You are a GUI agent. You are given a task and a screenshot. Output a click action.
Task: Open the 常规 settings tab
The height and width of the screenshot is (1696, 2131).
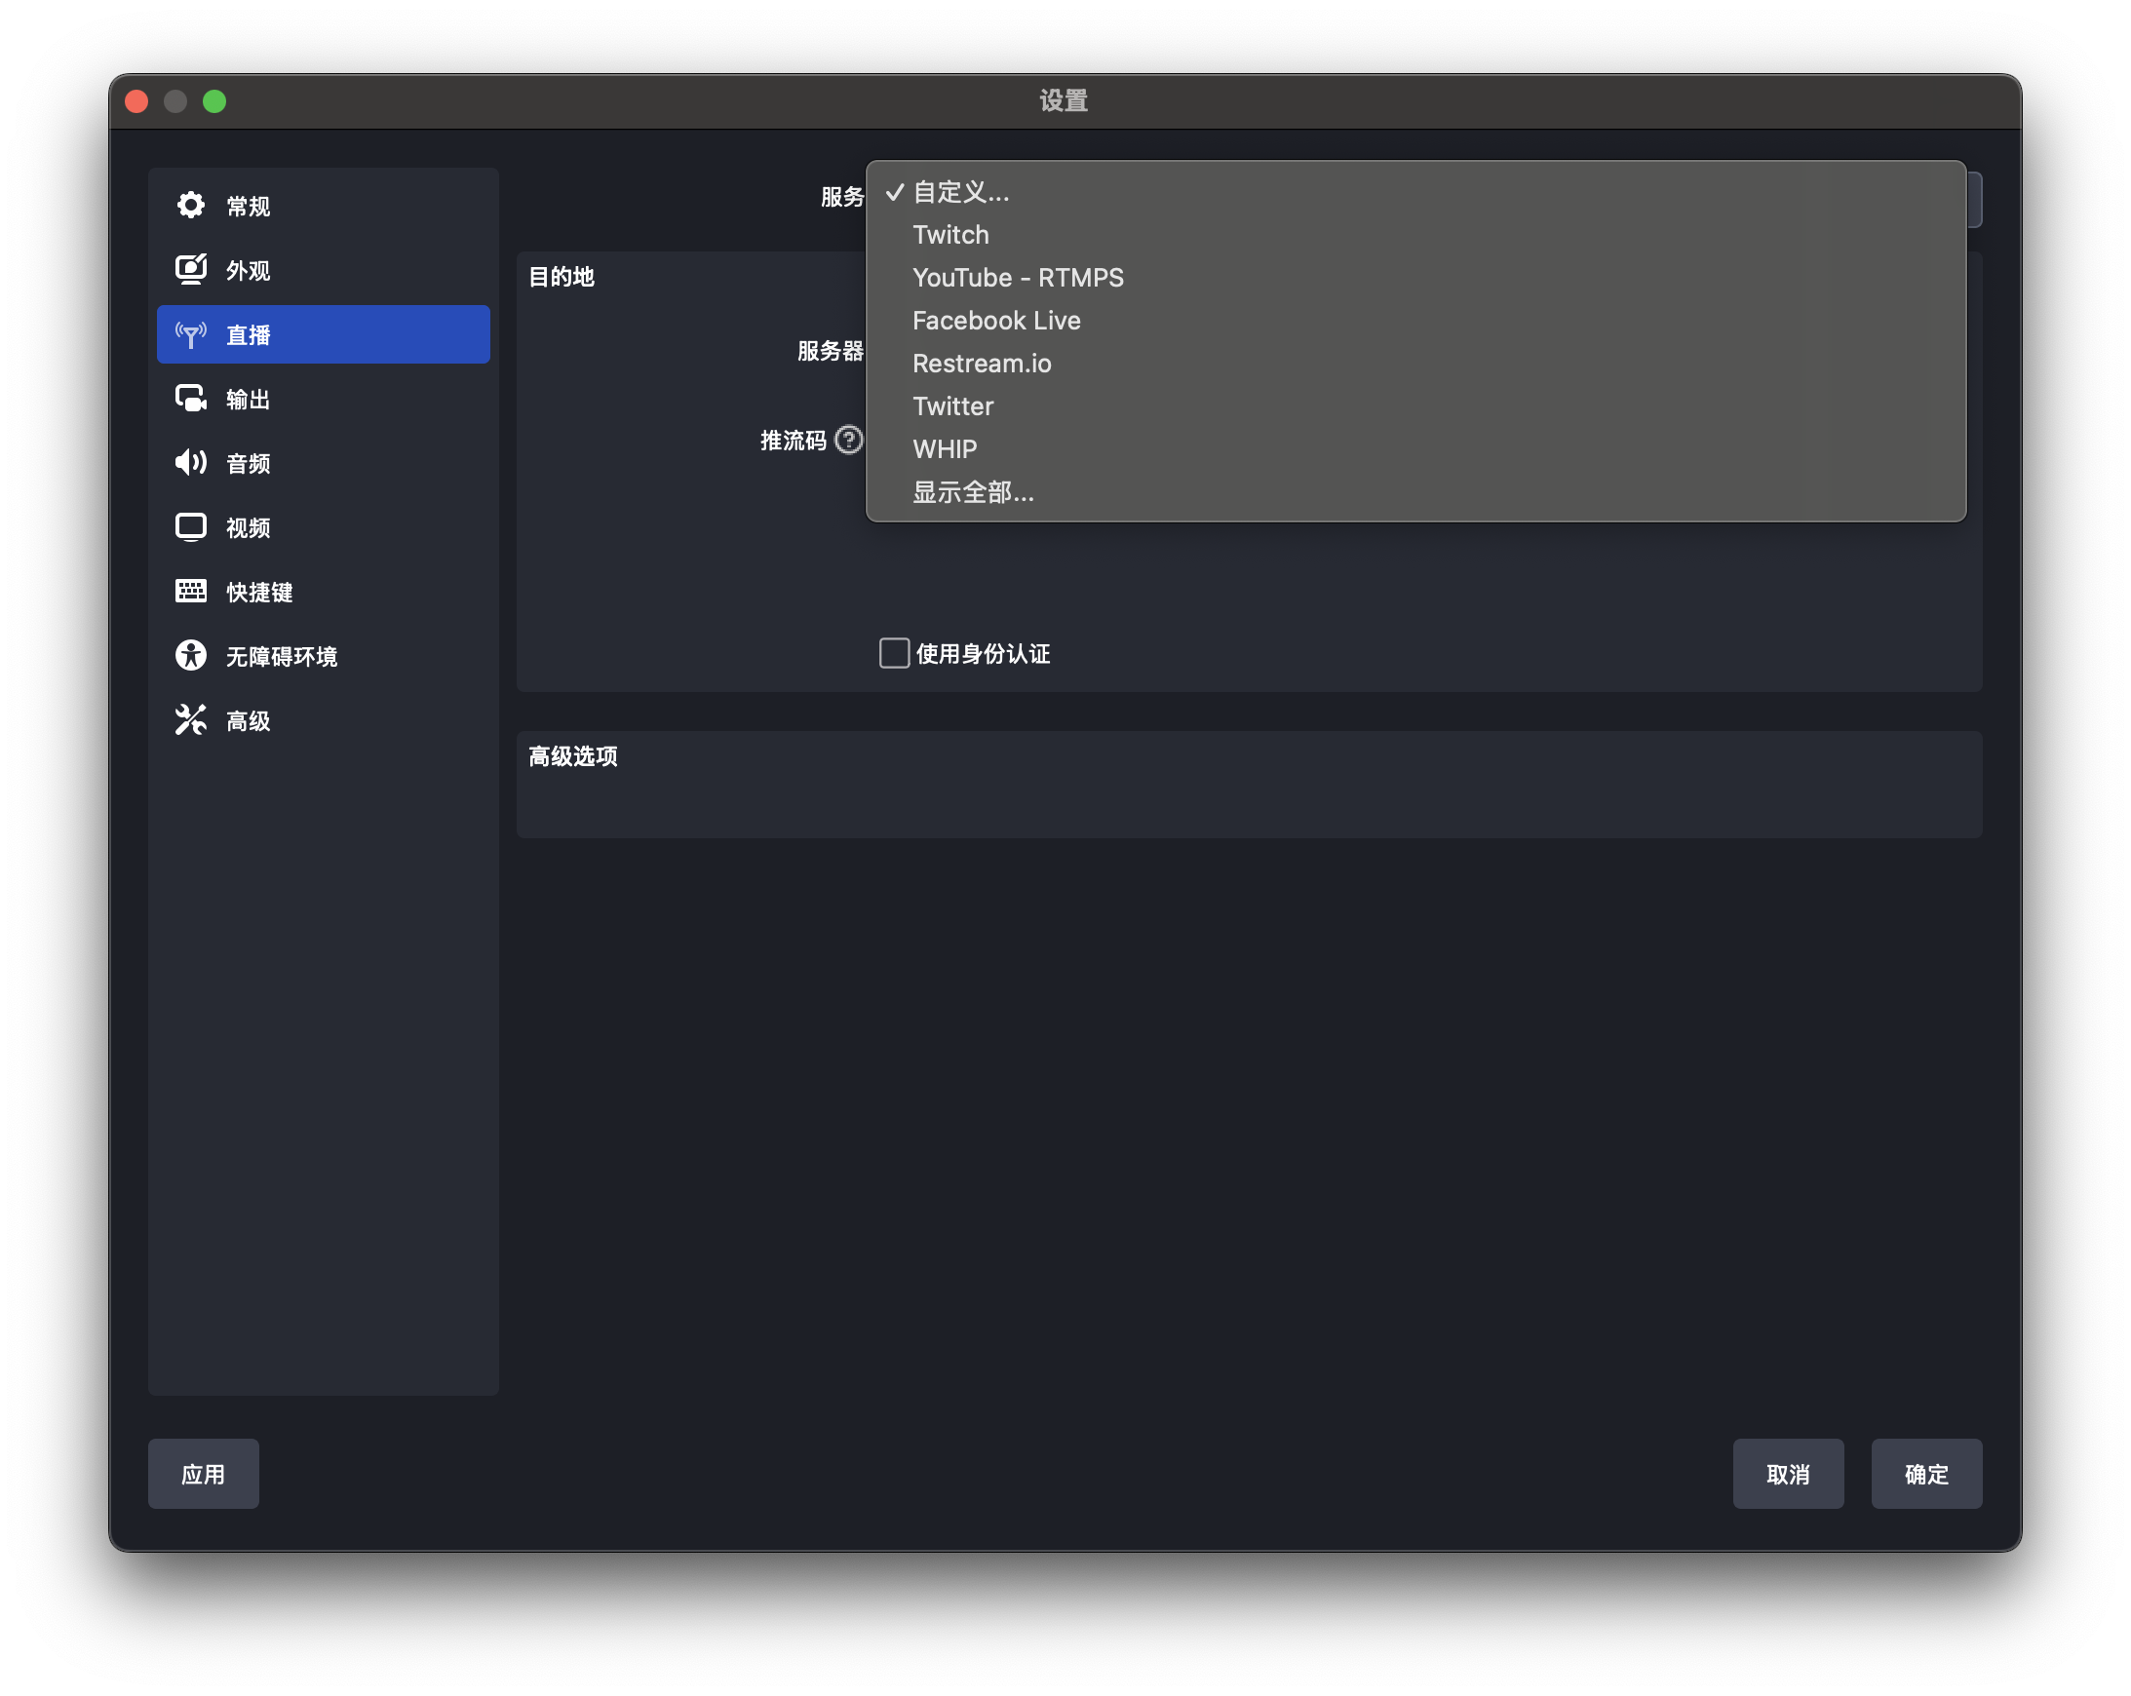(x=324, y=206)
